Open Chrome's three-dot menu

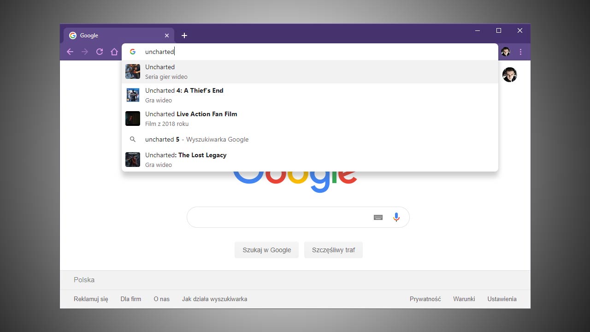[x=521, y=52]
